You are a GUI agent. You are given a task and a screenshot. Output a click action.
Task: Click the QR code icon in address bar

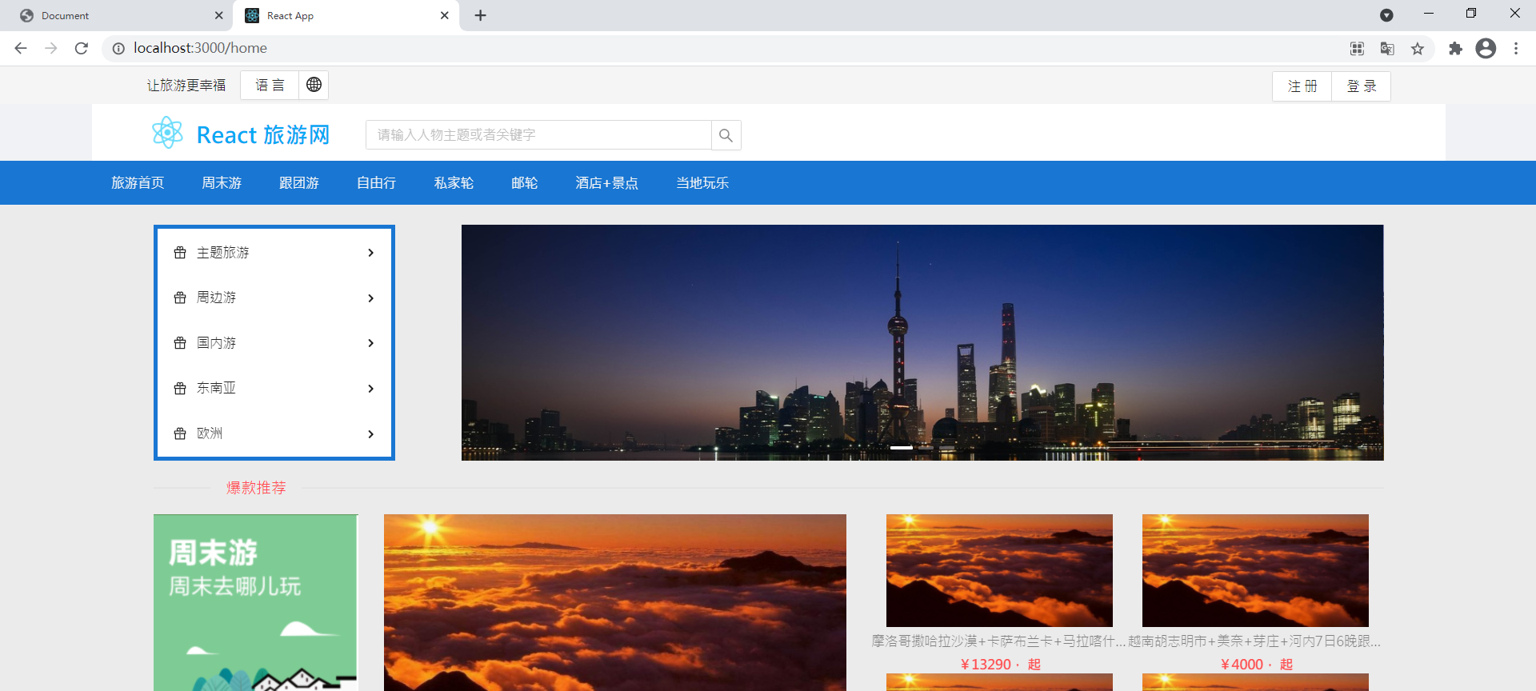1357,49
